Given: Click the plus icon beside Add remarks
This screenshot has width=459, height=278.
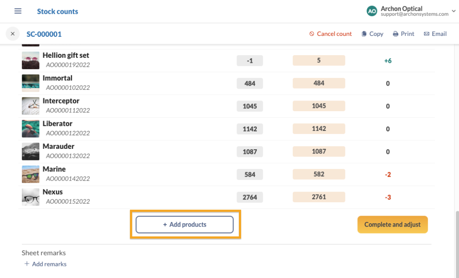Looking at the screenshot, I should [26, 264].
